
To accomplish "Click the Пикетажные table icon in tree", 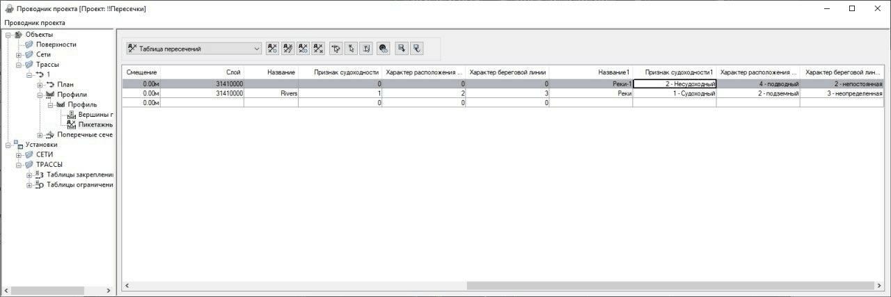I will tap(71, 125).
